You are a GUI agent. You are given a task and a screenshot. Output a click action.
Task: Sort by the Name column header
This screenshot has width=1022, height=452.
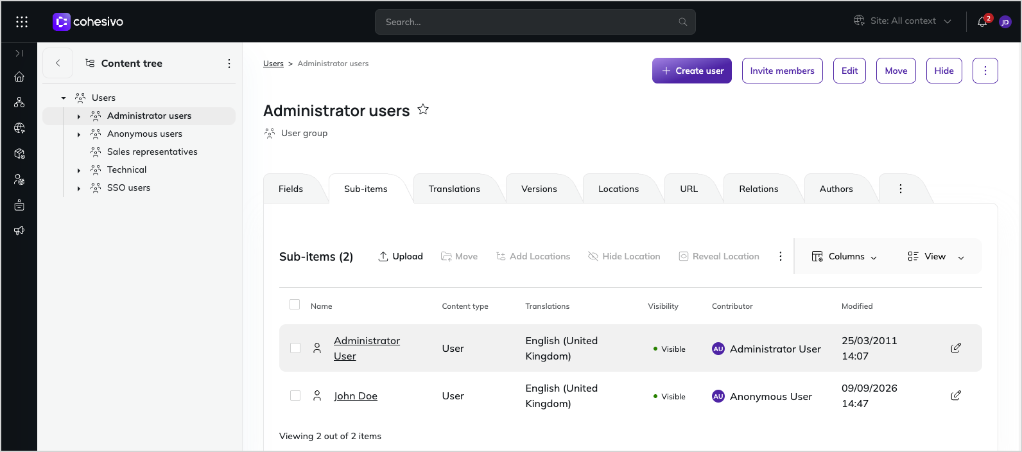tap(322, 306)
